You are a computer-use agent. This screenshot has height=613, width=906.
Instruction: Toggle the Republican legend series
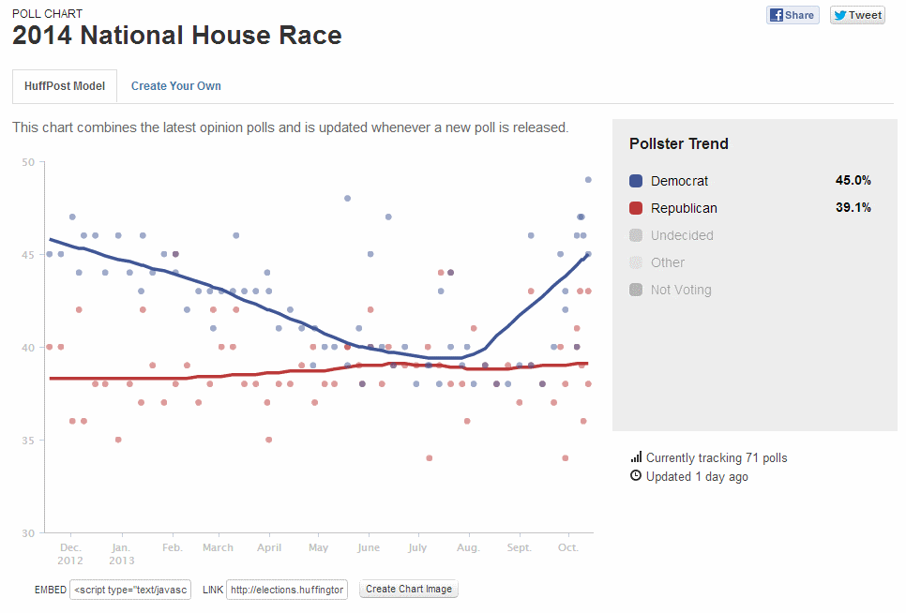tap(684, 208)
